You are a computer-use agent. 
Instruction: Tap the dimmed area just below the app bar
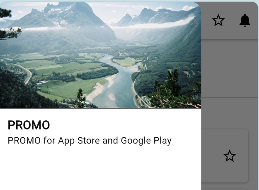pos(230,50)
